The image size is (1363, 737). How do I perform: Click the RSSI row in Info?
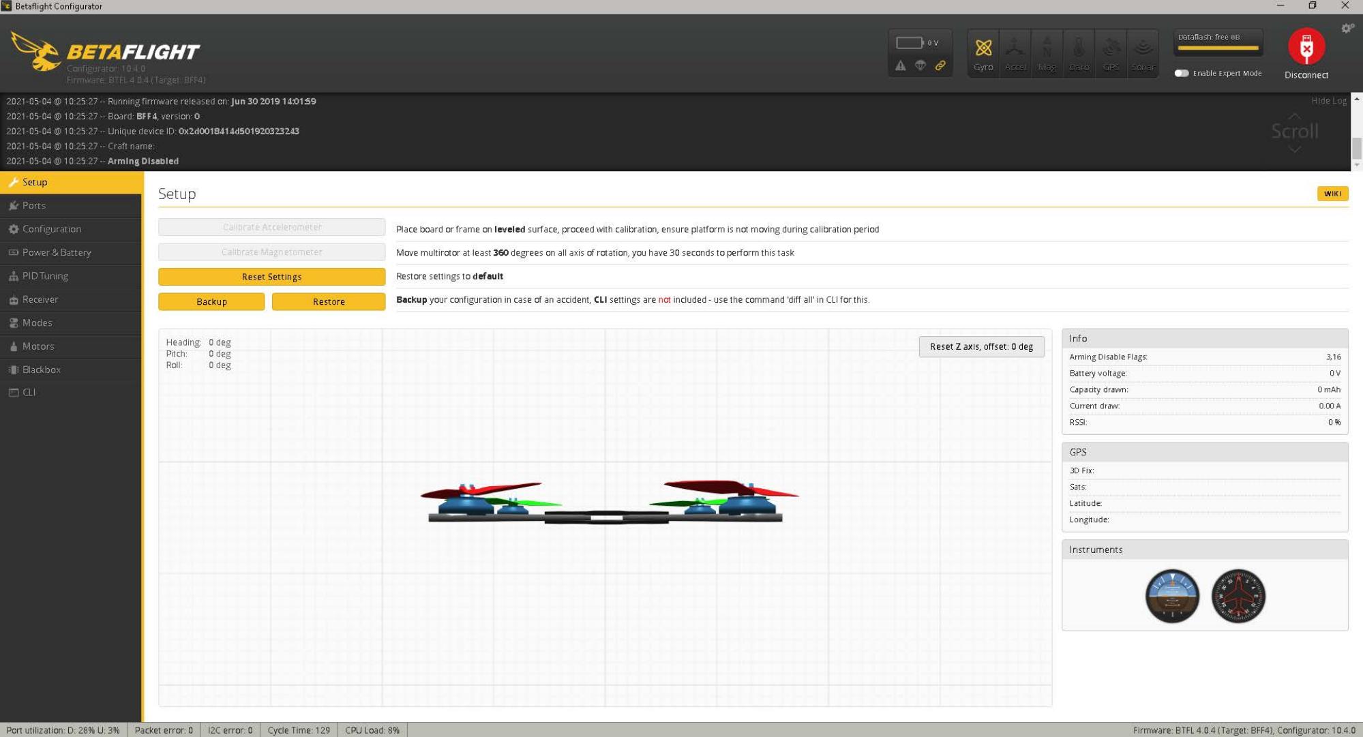(1205, 422)
